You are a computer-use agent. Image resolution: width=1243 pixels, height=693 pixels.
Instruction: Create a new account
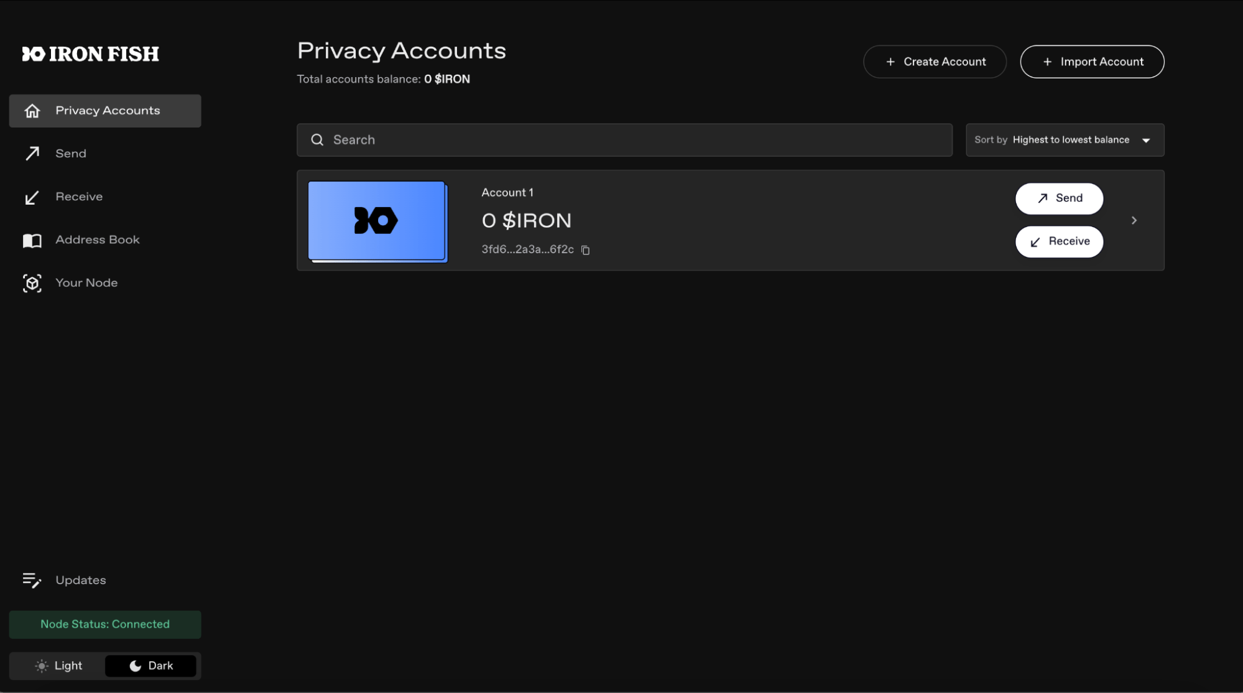935,62
